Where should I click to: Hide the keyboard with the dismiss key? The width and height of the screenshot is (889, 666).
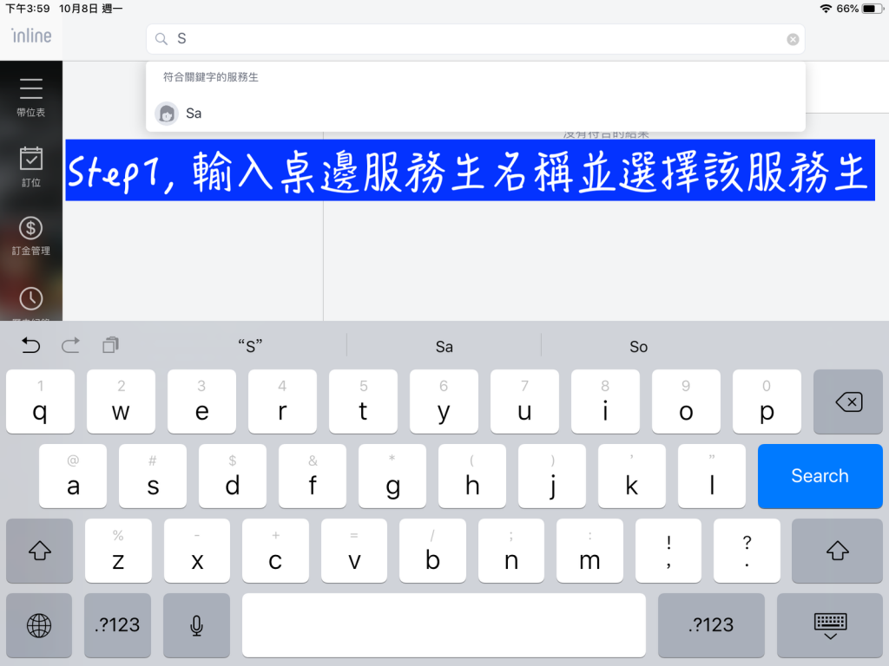tap(831, 625)
